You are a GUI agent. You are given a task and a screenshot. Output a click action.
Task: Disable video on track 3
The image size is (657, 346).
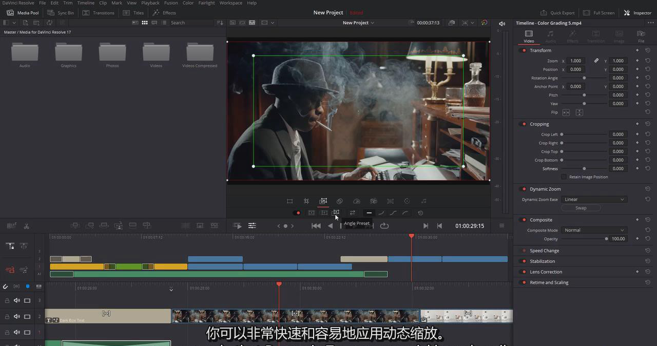[27, 300]
